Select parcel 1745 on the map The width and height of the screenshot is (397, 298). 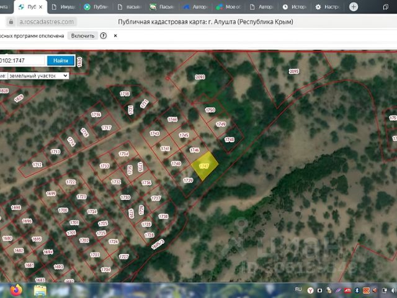pyautogui.click(x=184, y=135)
